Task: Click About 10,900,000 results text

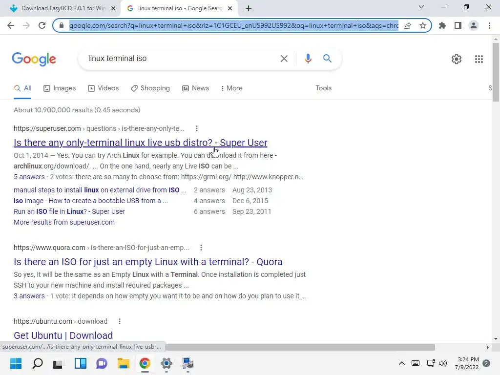Action: (77, 110)
